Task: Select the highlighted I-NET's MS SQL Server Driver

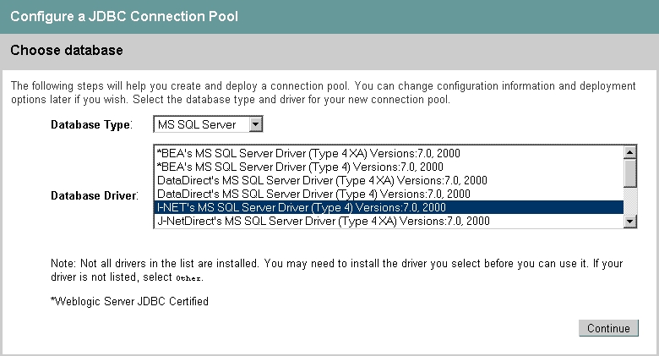Action: click(389, 207)
